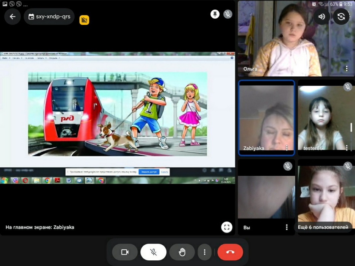Viewport: 355px width, 266px height.
Task: Click the yellow icon beside the meeting code
Action: coord(84,20)
